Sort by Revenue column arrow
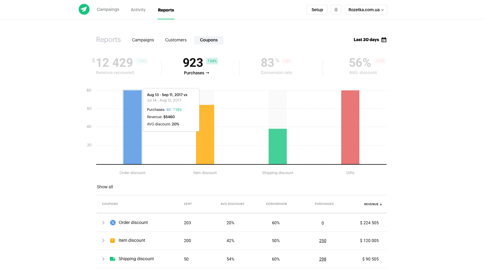Image resolution: width=484 pixels, height=272 pixels. coord(381,204)
